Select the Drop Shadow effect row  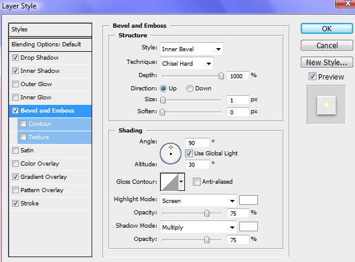tap(50, 58)
